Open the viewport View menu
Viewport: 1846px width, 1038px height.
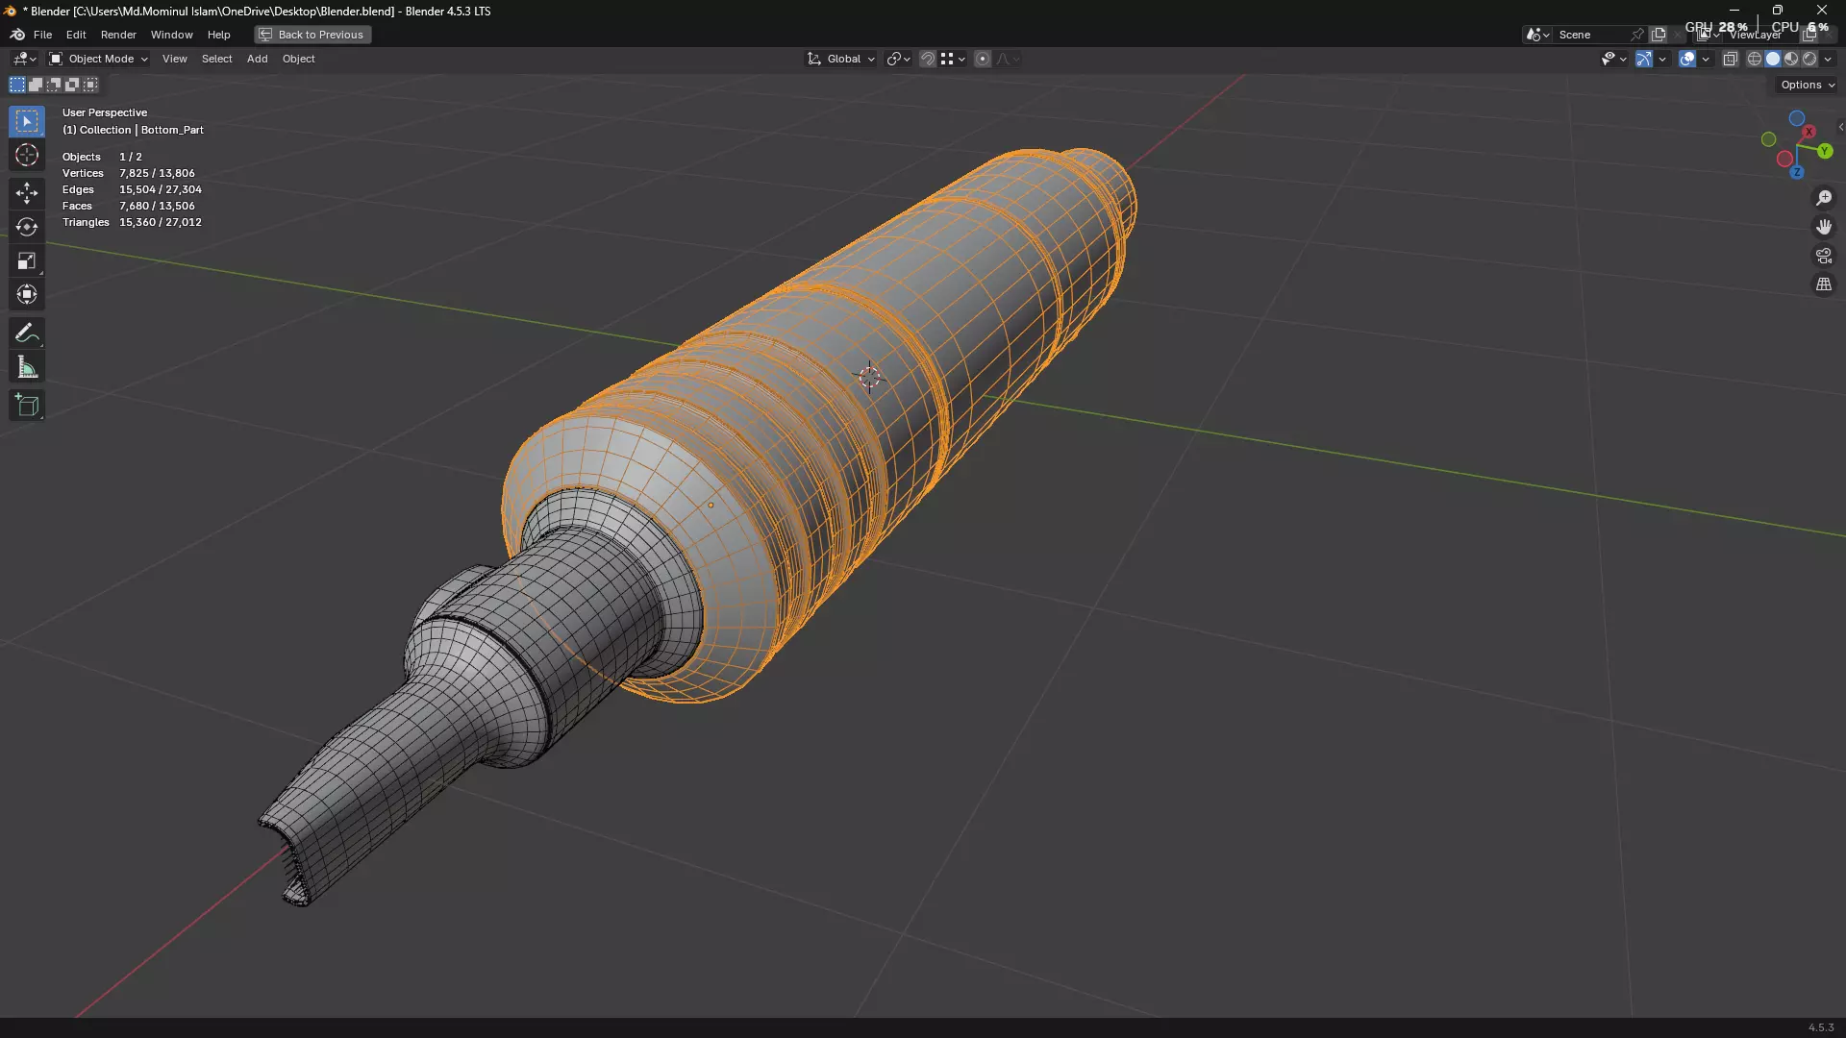(x=174, y=59)
